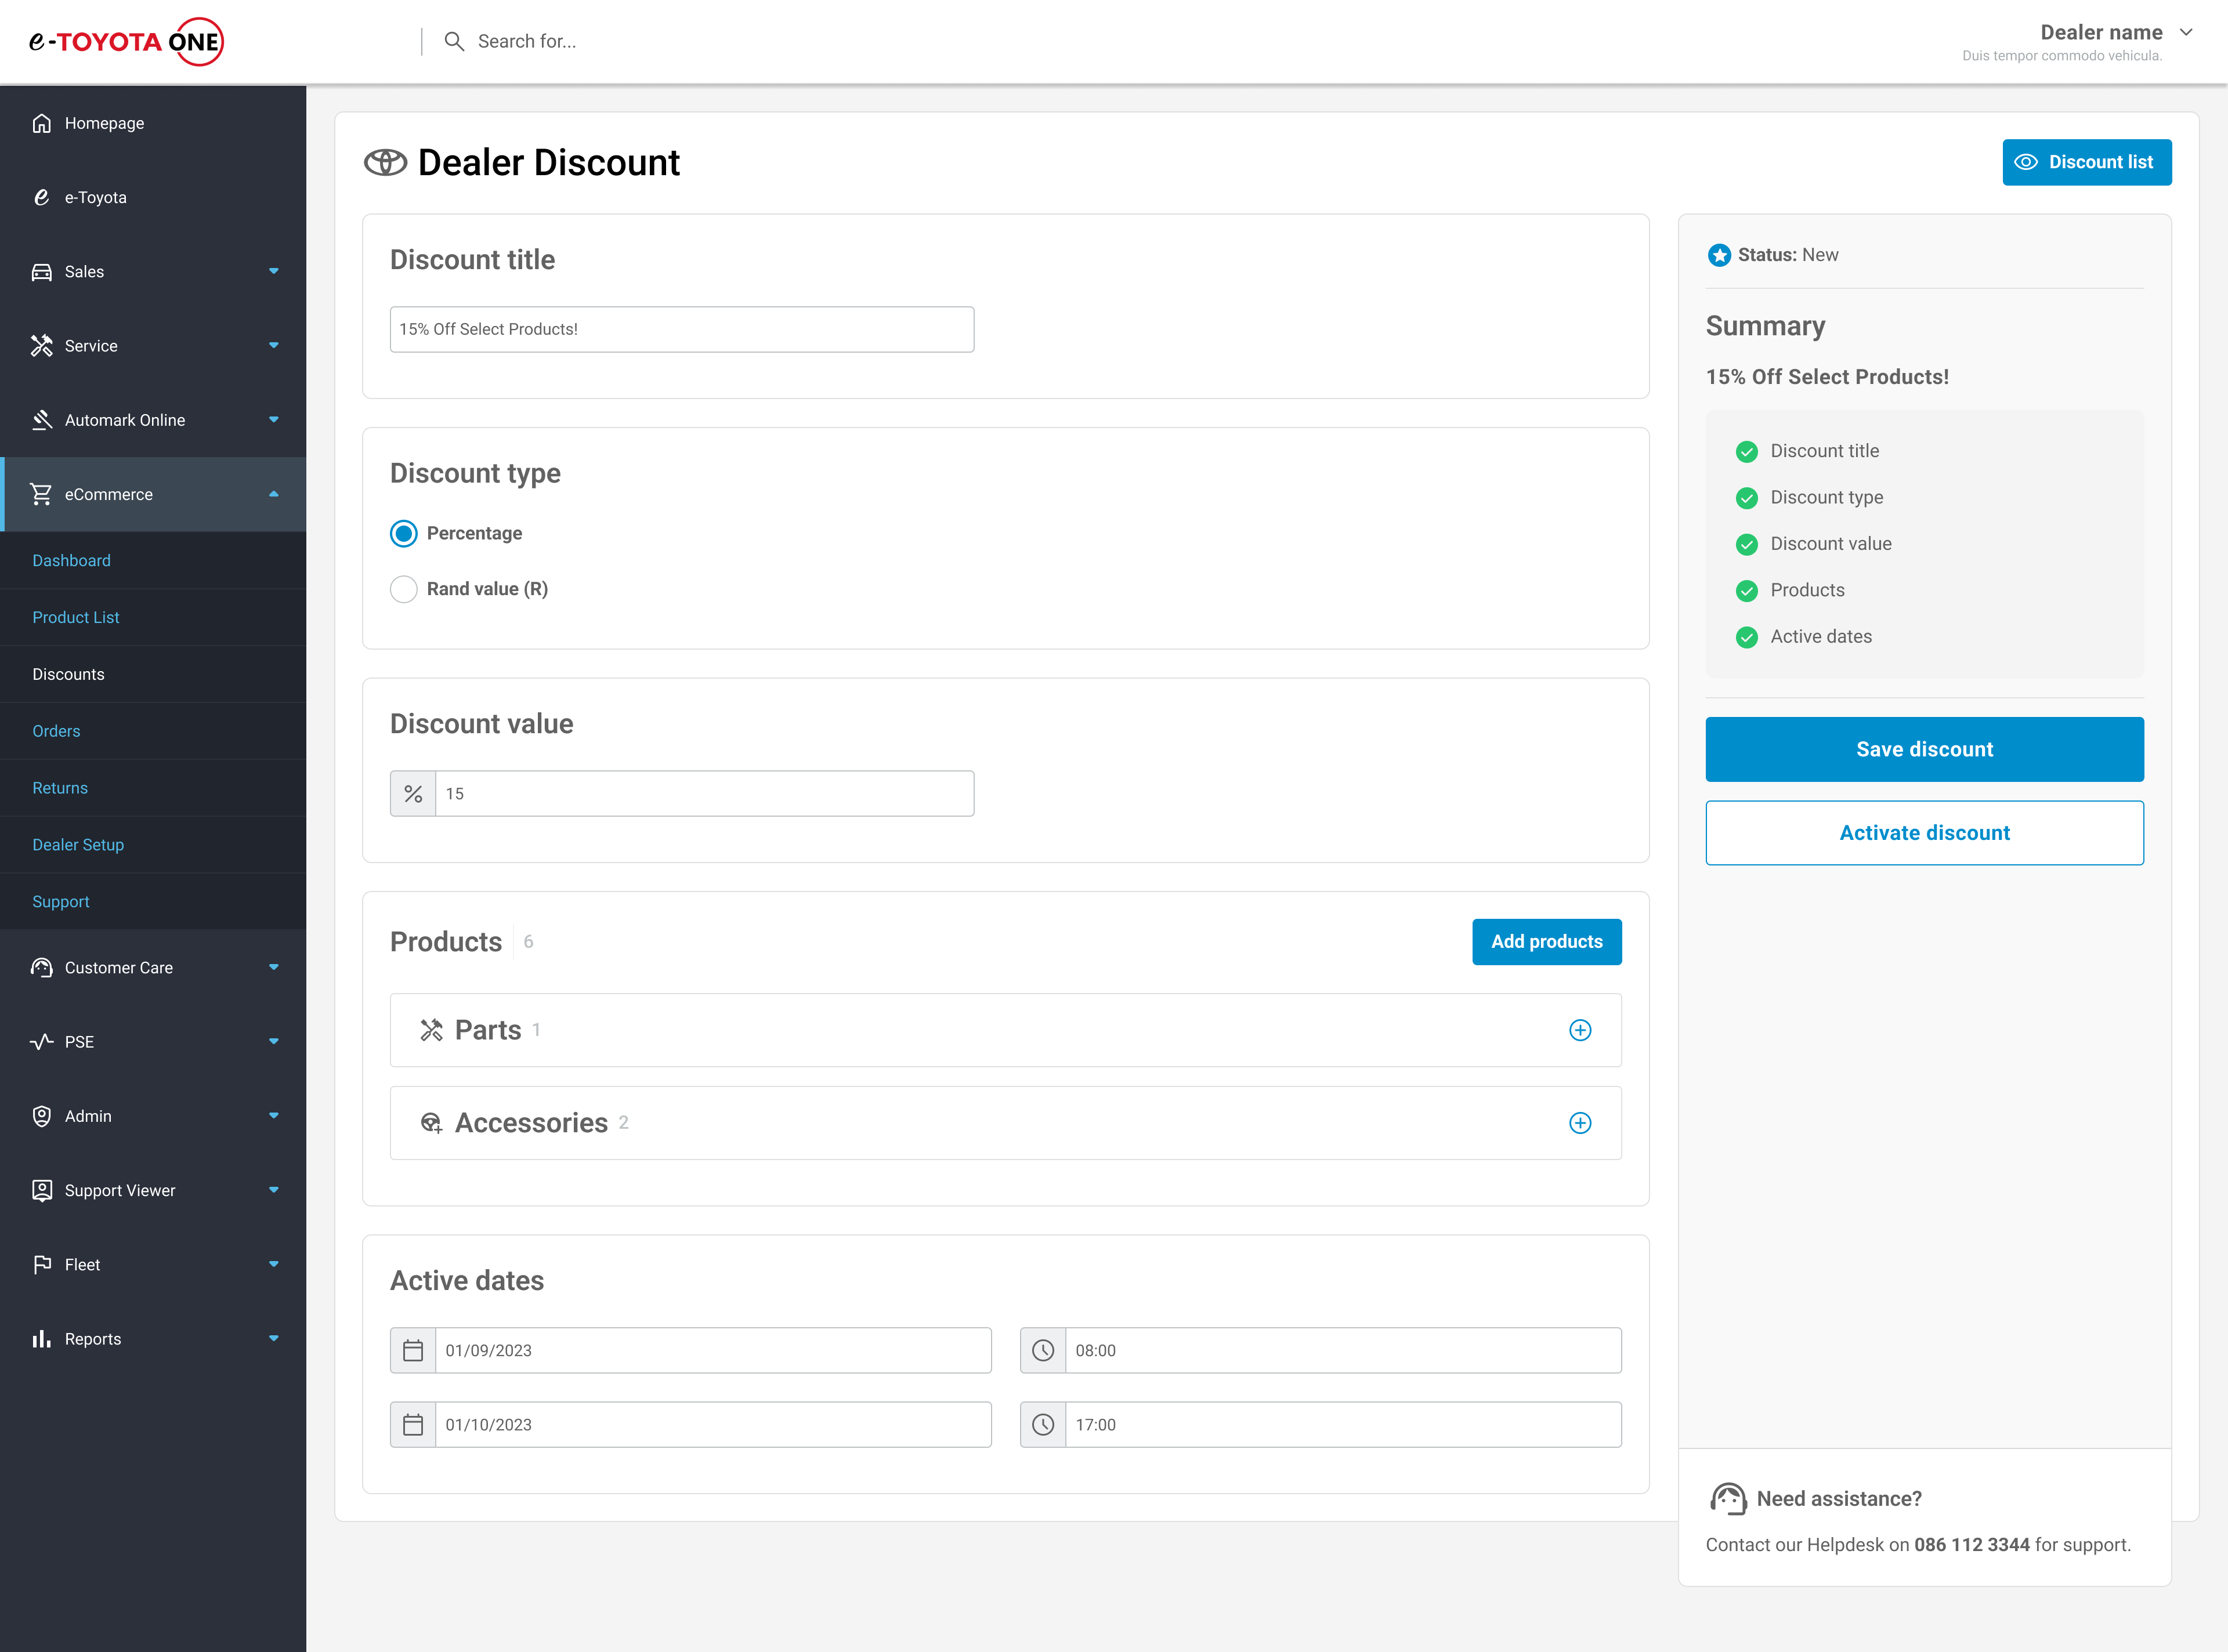Click the end time clock icon

[x=1043, y=1424]
